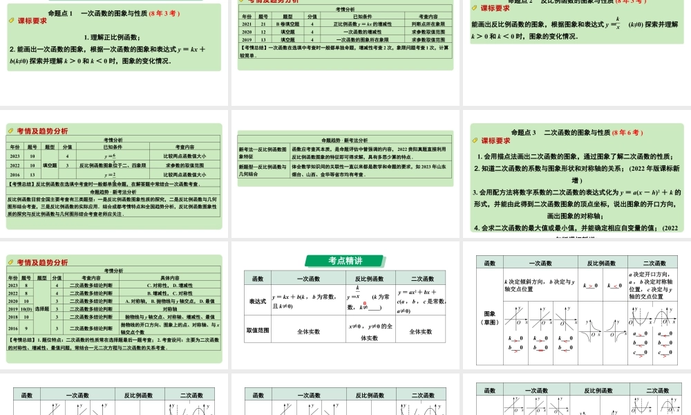Click the red 0 blank in the 表达式 cell

pyautogui.click(x=364, y=304)
